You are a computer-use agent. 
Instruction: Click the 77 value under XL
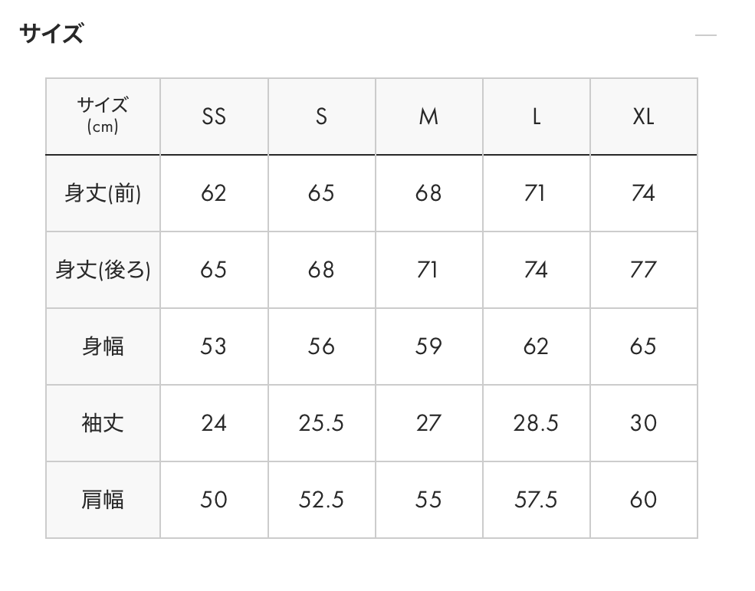pyautogui.click(x=643, y=270)
